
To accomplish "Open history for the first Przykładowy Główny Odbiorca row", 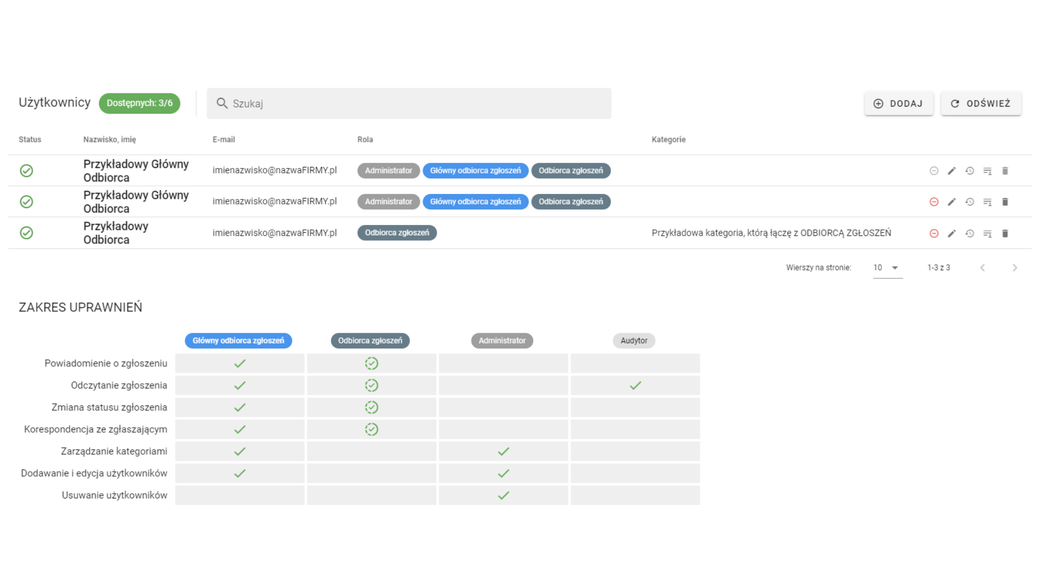I will coord(970,171).
